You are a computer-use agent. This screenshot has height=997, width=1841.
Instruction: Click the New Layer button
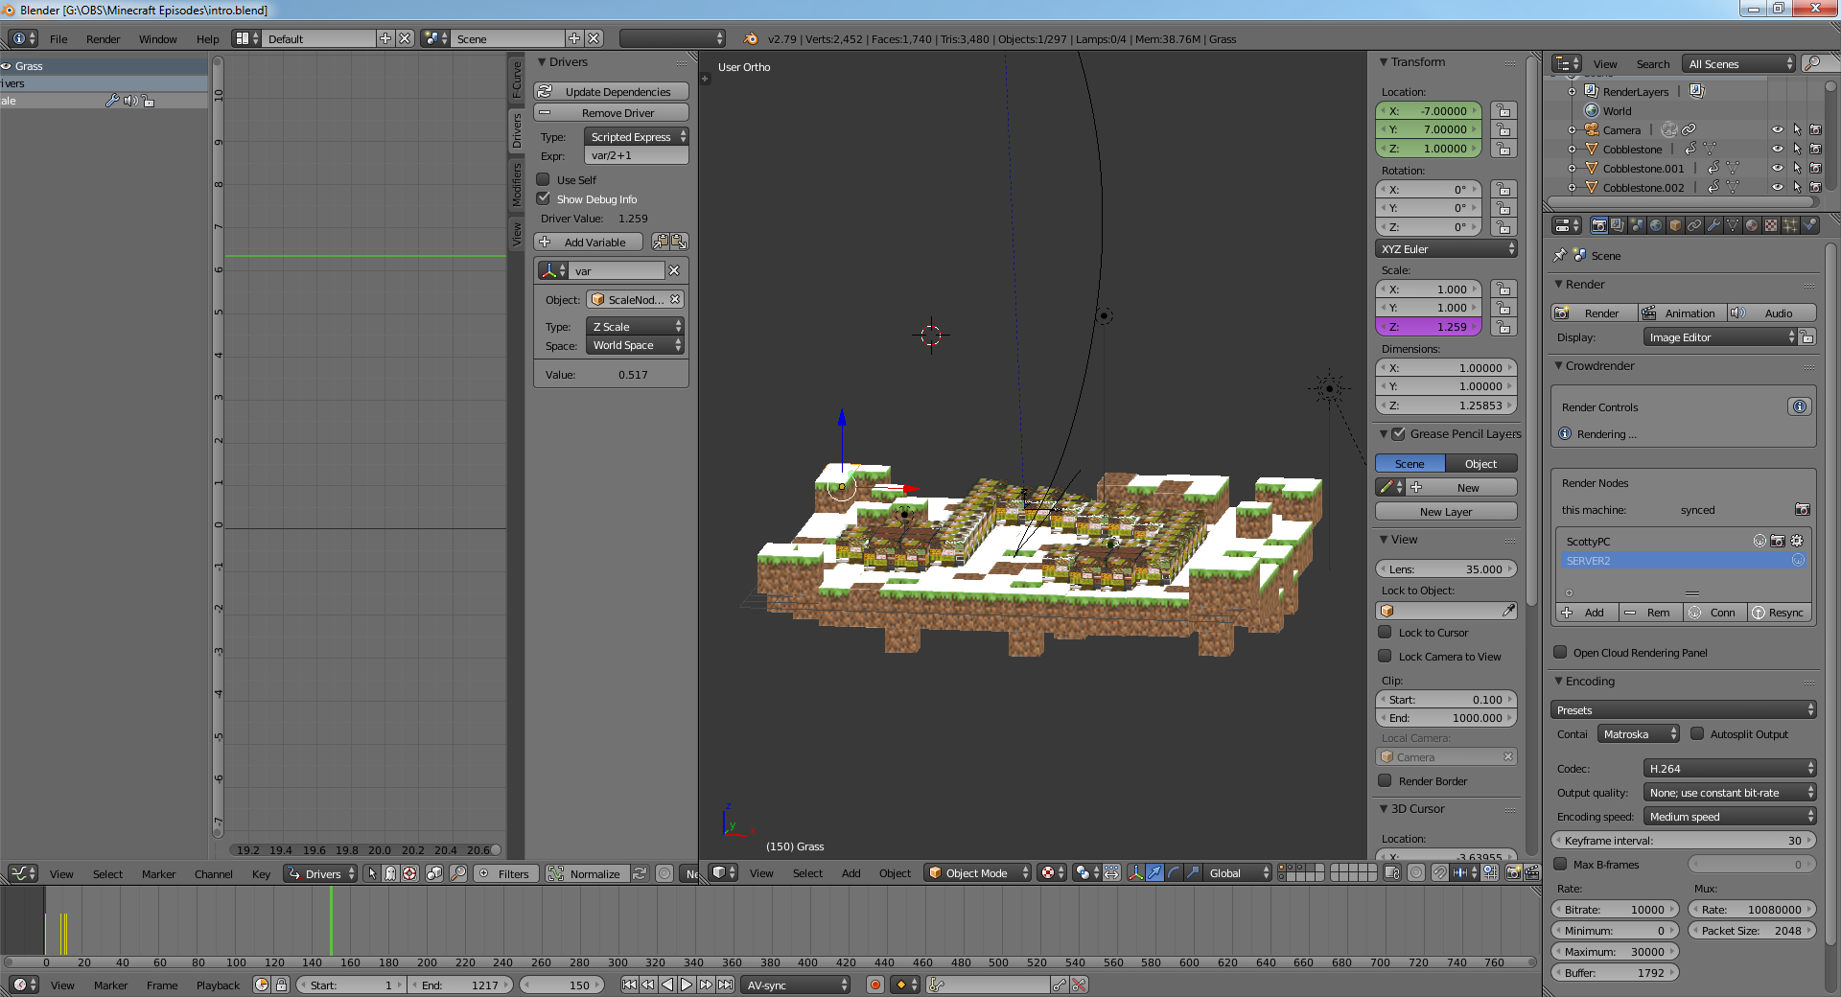(1446, 511)
